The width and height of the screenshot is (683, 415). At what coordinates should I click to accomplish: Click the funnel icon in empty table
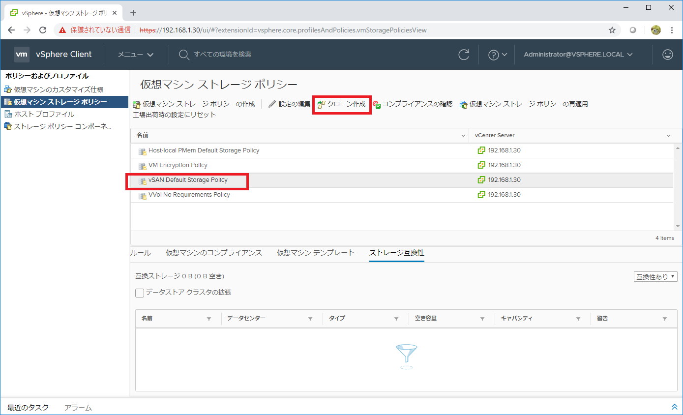pos(406,356)
